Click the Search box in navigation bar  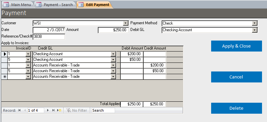(103, 110)
